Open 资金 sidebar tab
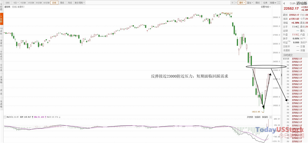The height and width of the screenshot is (143, 308). tap(1, 92)
